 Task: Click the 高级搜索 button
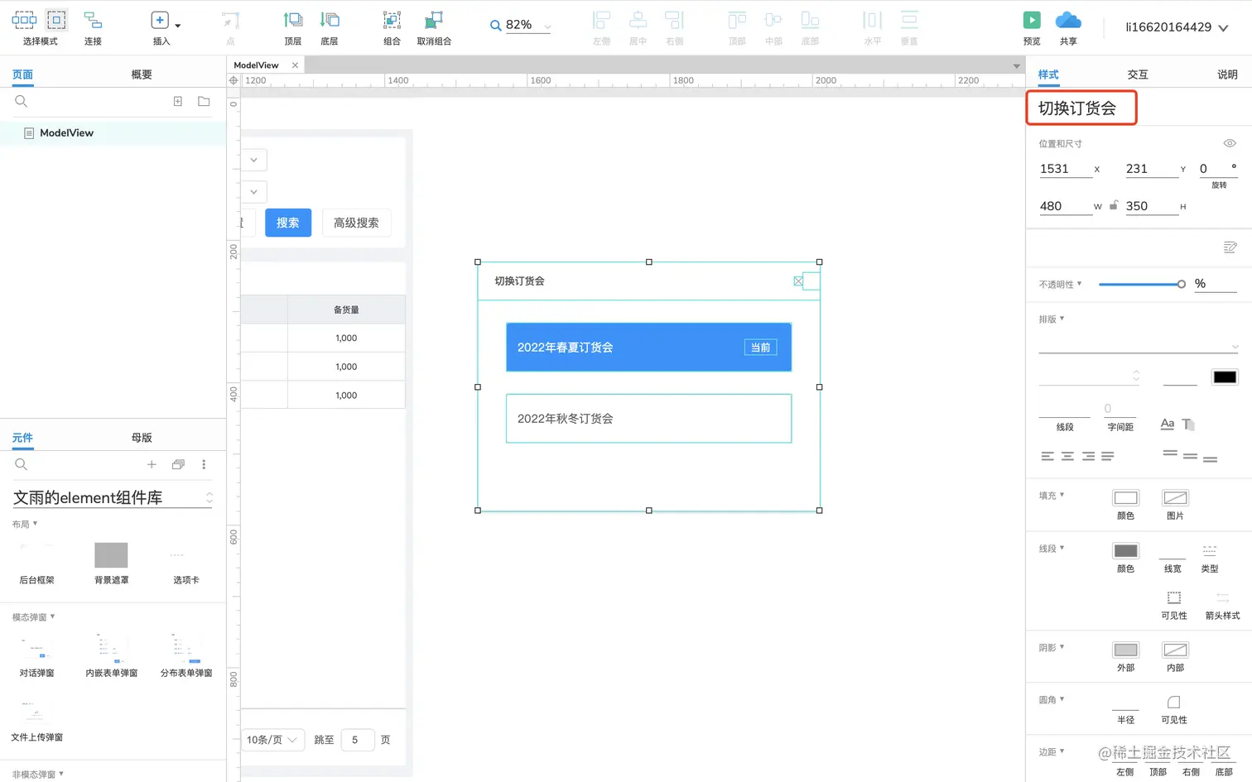click(x=356, y=223)
